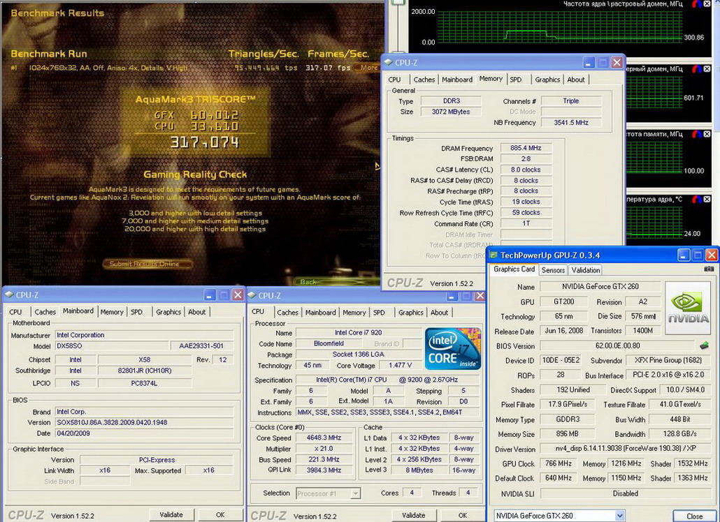Click the More button beside the fps result
Screen dimensions: 720x522
click(x=369, y=68)
